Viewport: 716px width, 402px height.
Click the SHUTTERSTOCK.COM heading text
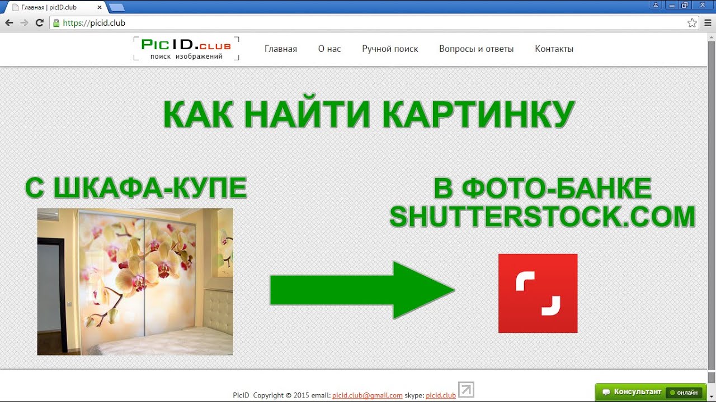point(542,216)
